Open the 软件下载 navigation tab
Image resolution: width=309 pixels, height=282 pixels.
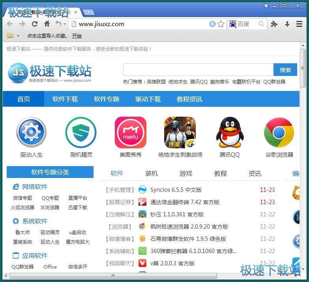coord(65,99)
